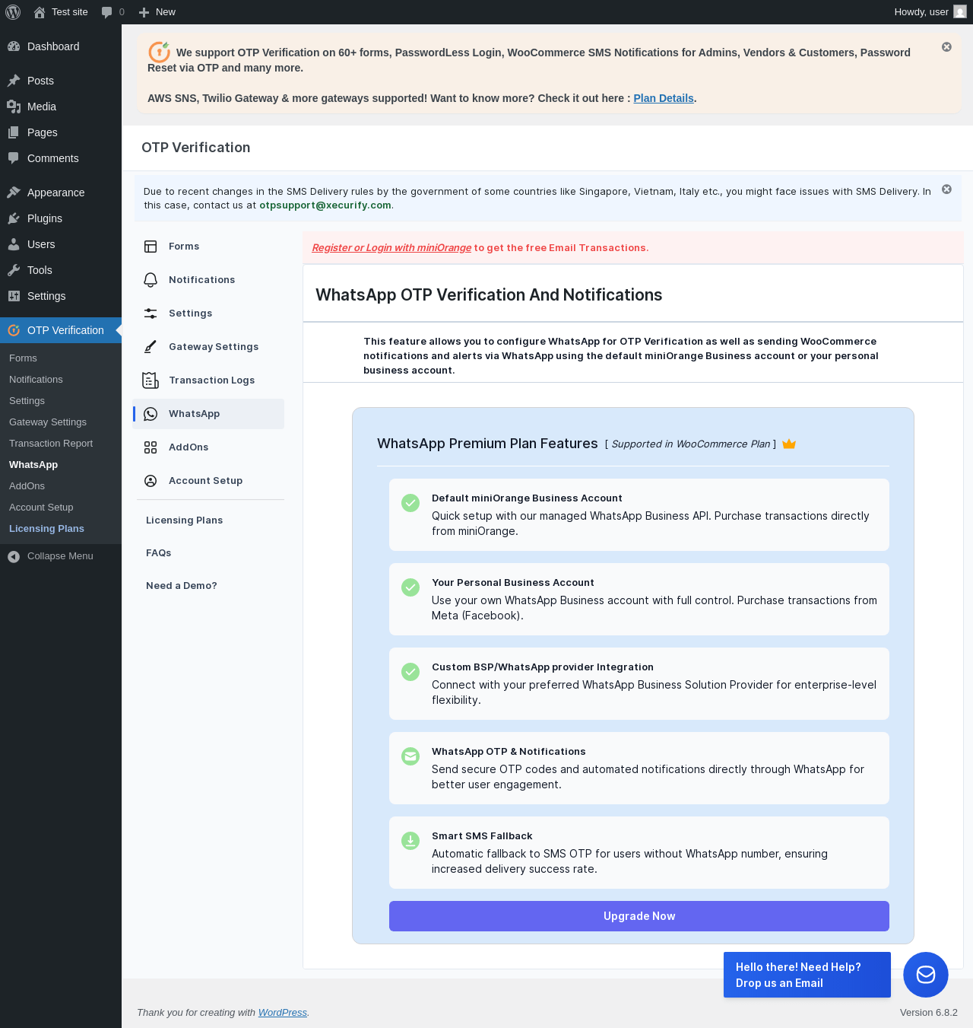This screenshot has height=1028, width=973.
Task: Open Forms in the plugin navigation
Action: [x=208, y=247]
